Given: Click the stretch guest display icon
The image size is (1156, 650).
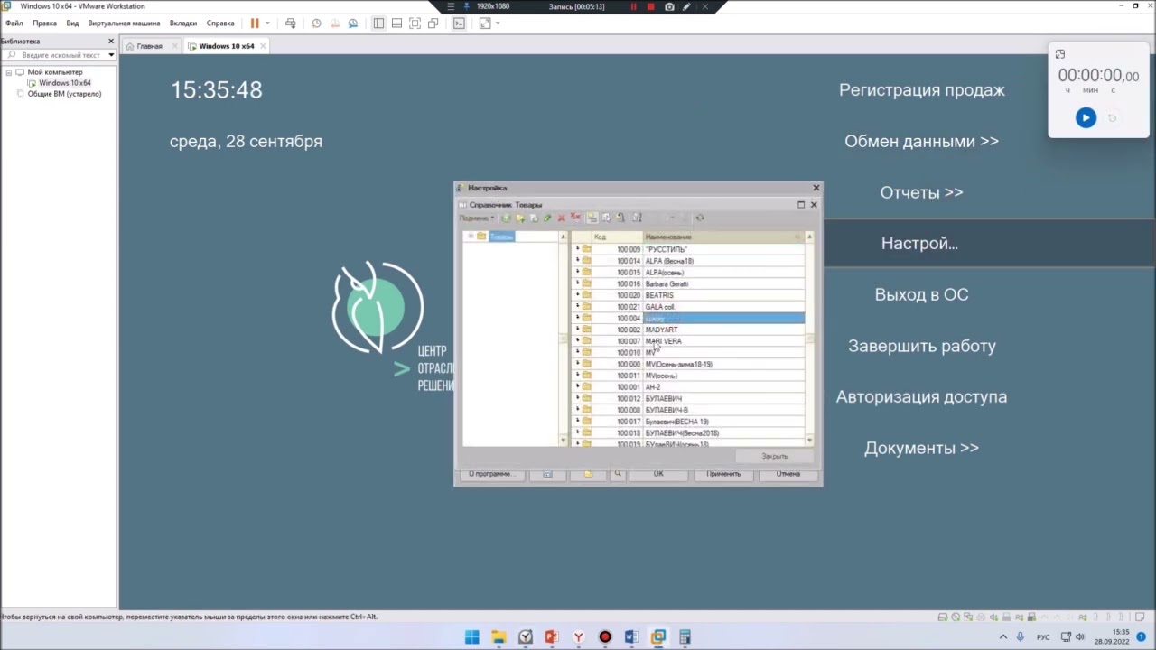Looking at the screenshot, I should [485, 23].
